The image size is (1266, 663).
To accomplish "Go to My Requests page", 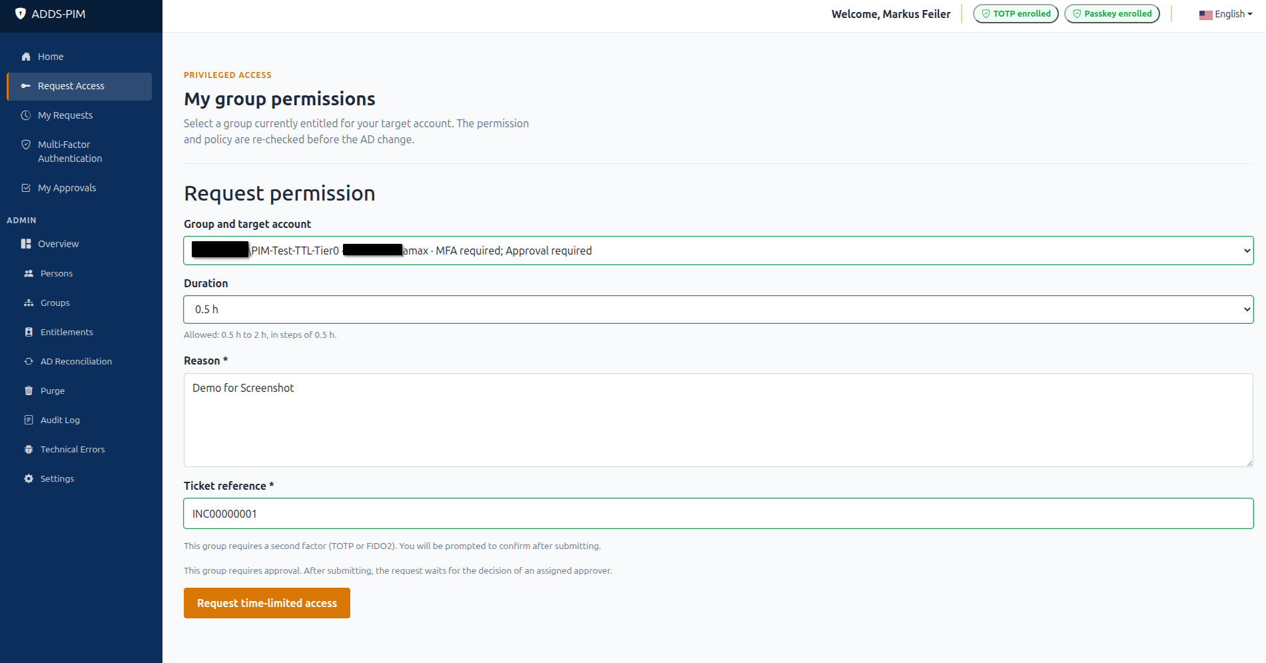I will pos(79,115).
